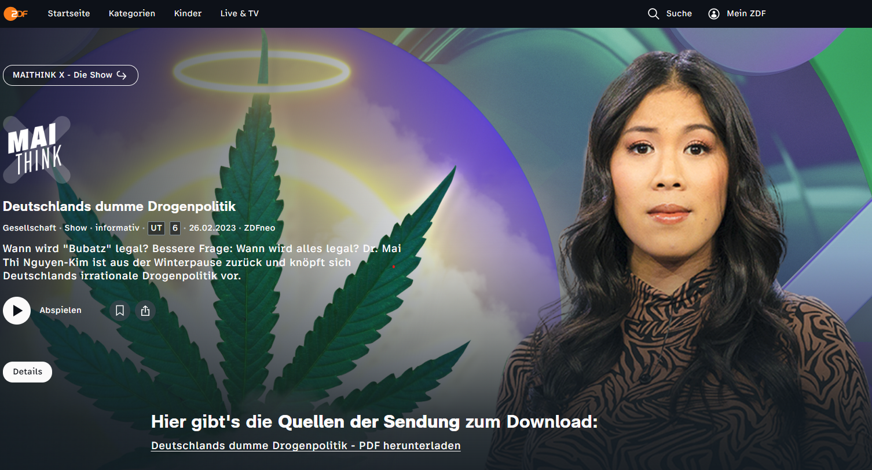872x470 pixels.
Task: Bookmark this episode with the bookmark icon
Action: coord(120,311)
